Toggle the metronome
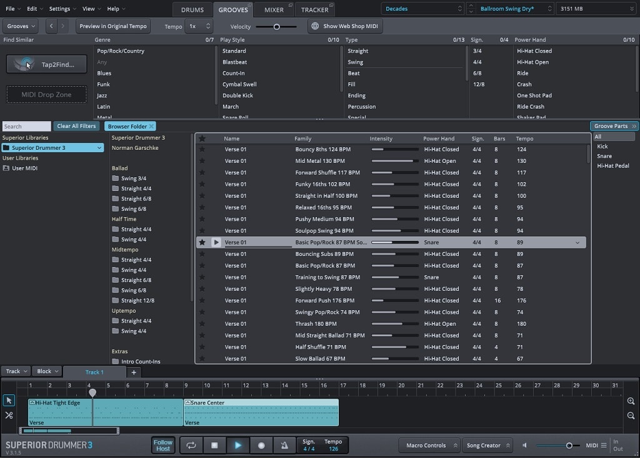The image size is (640, 458). pyautogui.click(x=284, y=446)
